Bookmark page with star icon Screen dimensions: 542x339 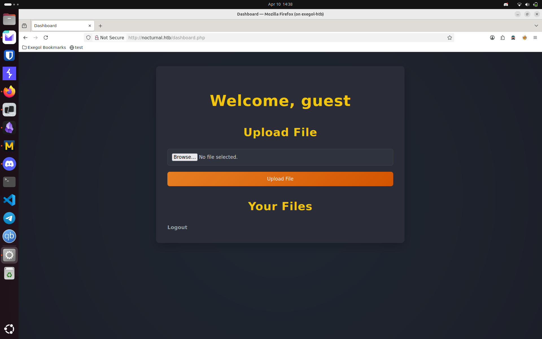449,38
